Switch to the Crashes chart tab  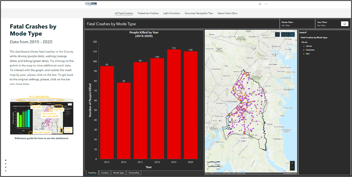(x=104, y=173)
